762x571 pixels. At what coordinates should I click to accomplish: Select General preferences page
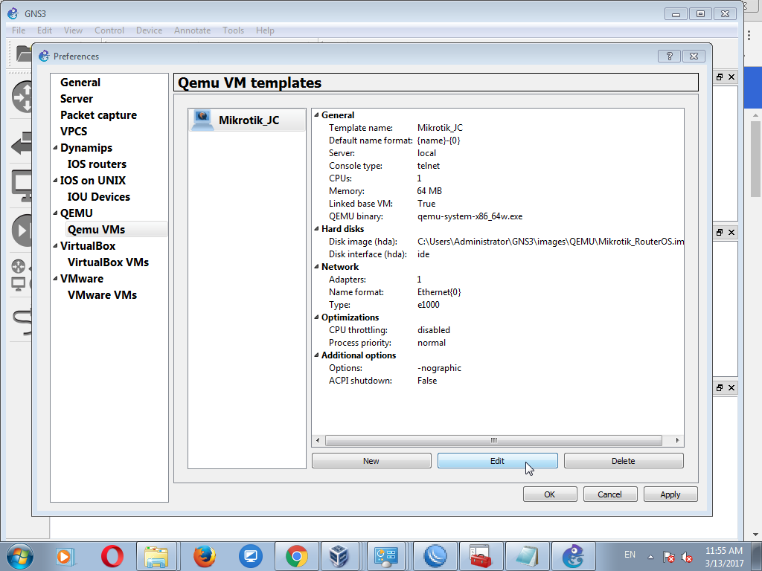pyautogui.click(x=80, y=83)
